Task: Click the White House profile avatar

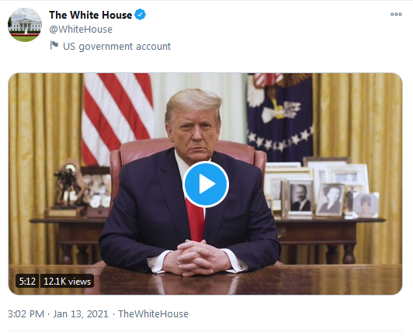Action: click(25, 25)
